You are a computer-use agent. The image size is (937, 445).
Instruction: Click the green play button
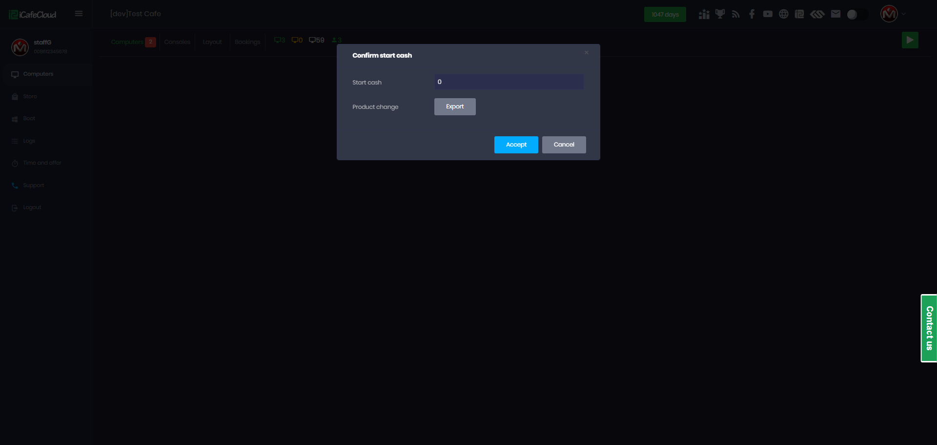click(910, 40)
